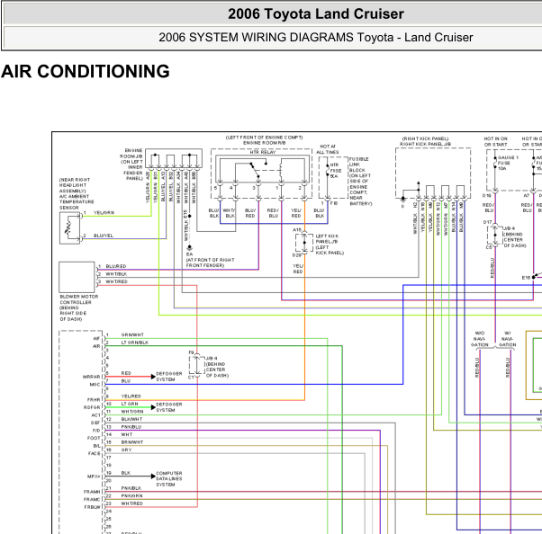
Task: Click the 'BLU/RED' label at the blower controller
Action: click(x=116, y=266)
